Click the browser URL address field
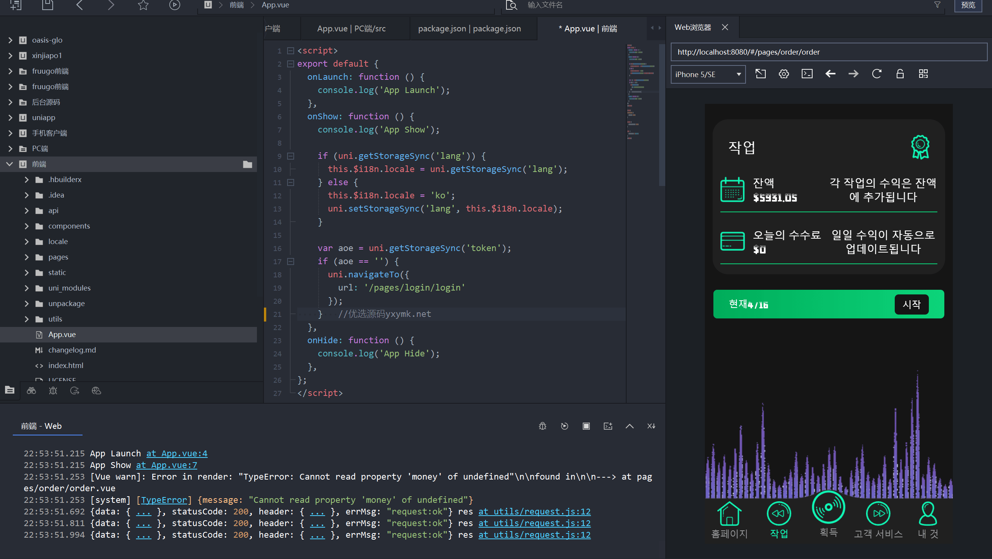 pos(828,52)
